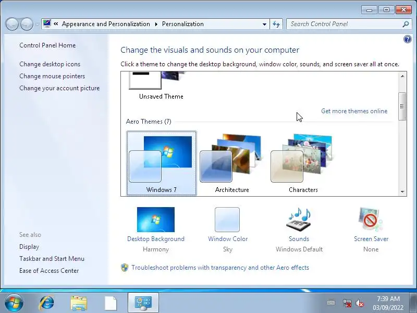Open the Screen Saver icon
This screenshot has height=313, width=417.
pos(371,220)
